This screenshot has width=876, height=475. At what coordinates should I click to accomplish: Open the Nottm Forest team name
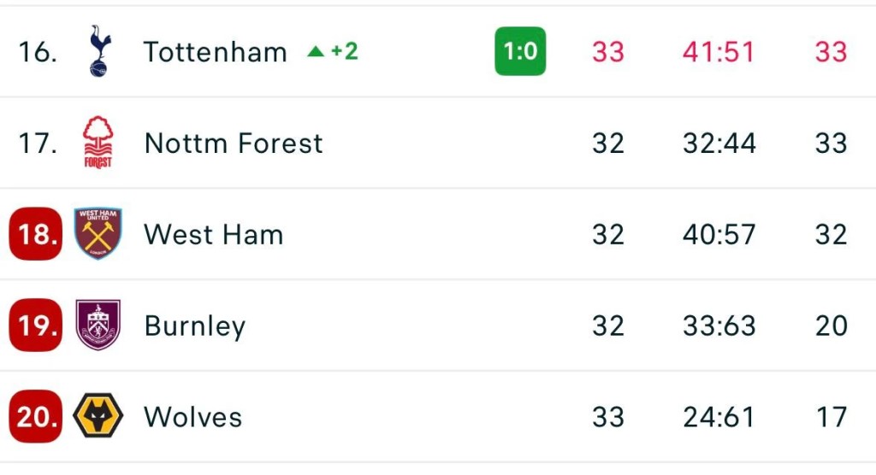(234, 143)
